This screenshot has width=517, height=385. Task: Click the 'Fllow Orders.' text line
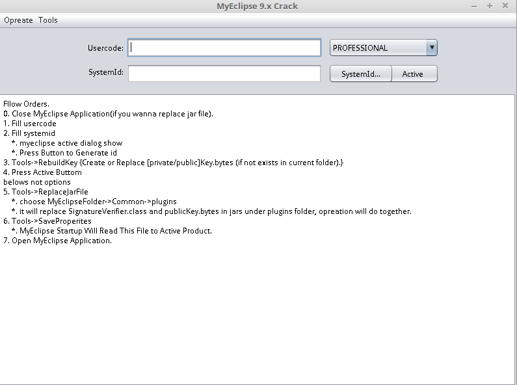27,104
